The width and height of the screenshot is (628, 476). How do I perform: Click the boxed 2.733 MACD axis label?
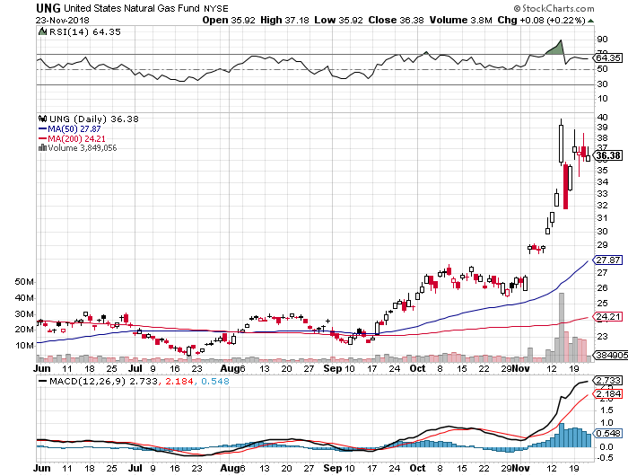click(x=609, y=380)
